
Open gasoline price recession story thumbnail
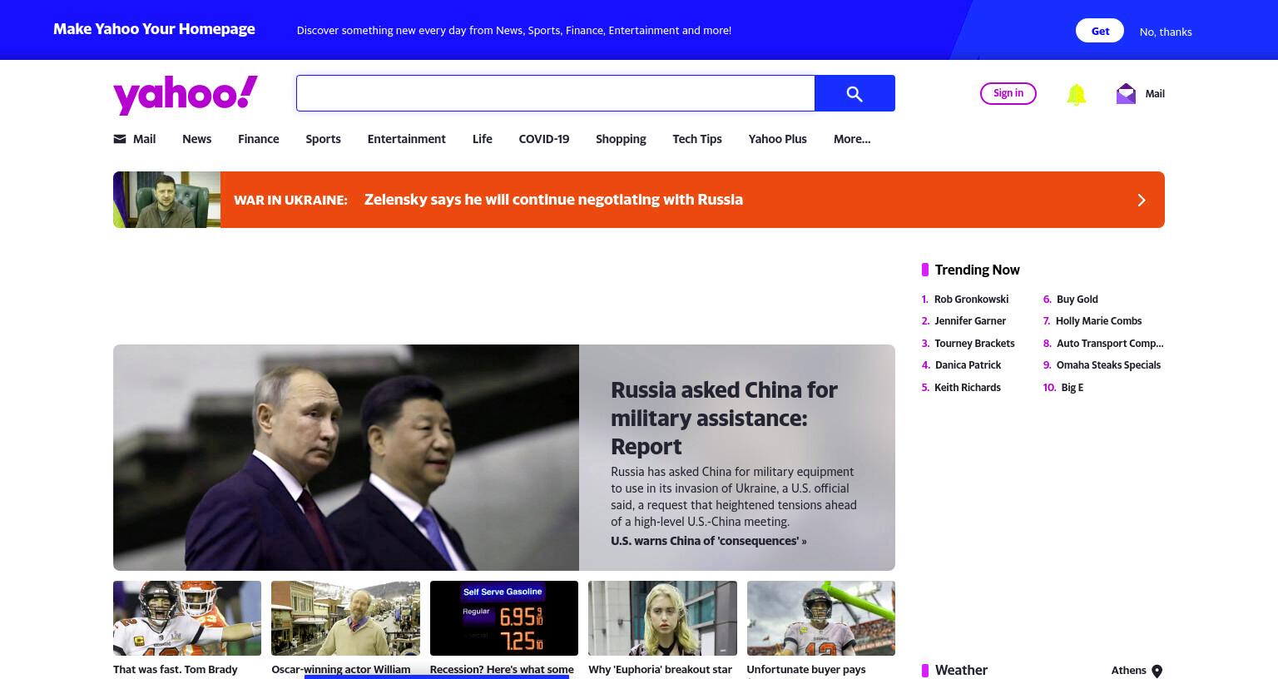coord(504,618)
